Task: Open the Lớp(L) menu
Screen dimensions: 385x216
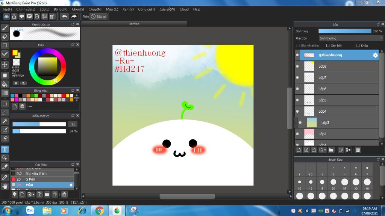Action: click(x=44, y=9)
